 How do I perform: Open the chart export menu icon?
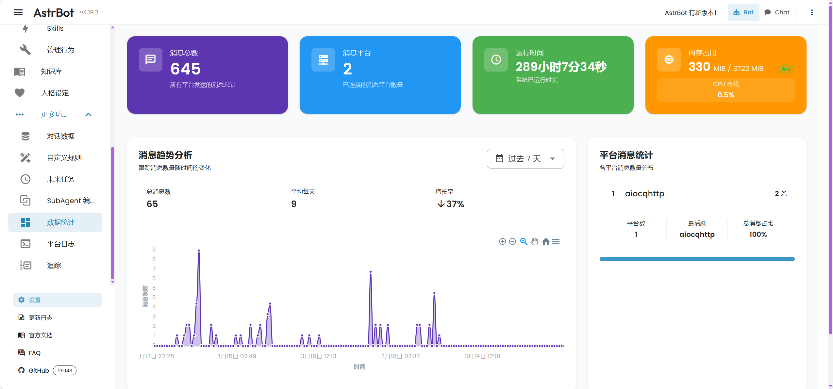click(556, 241)
